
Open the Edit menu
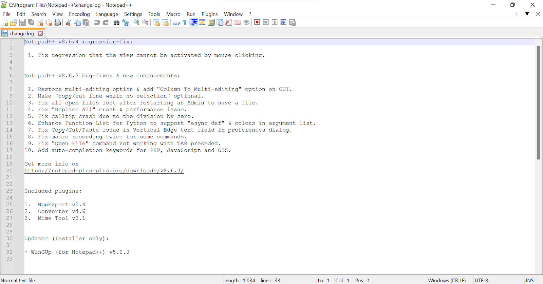click(21, 14)
